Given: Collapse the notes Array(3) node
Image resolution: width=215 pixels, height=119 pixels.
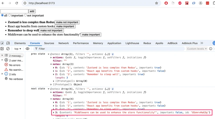Looking at the screenshot, I should pyautogui.click(x=51, y=64).
